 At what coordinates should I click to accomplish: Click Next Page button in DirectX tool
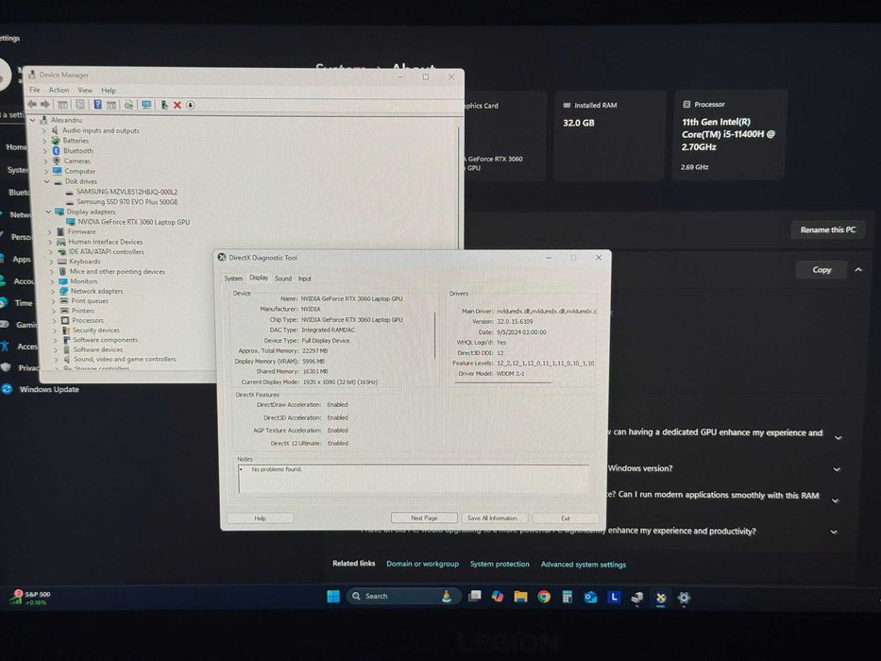pos(424,517)
